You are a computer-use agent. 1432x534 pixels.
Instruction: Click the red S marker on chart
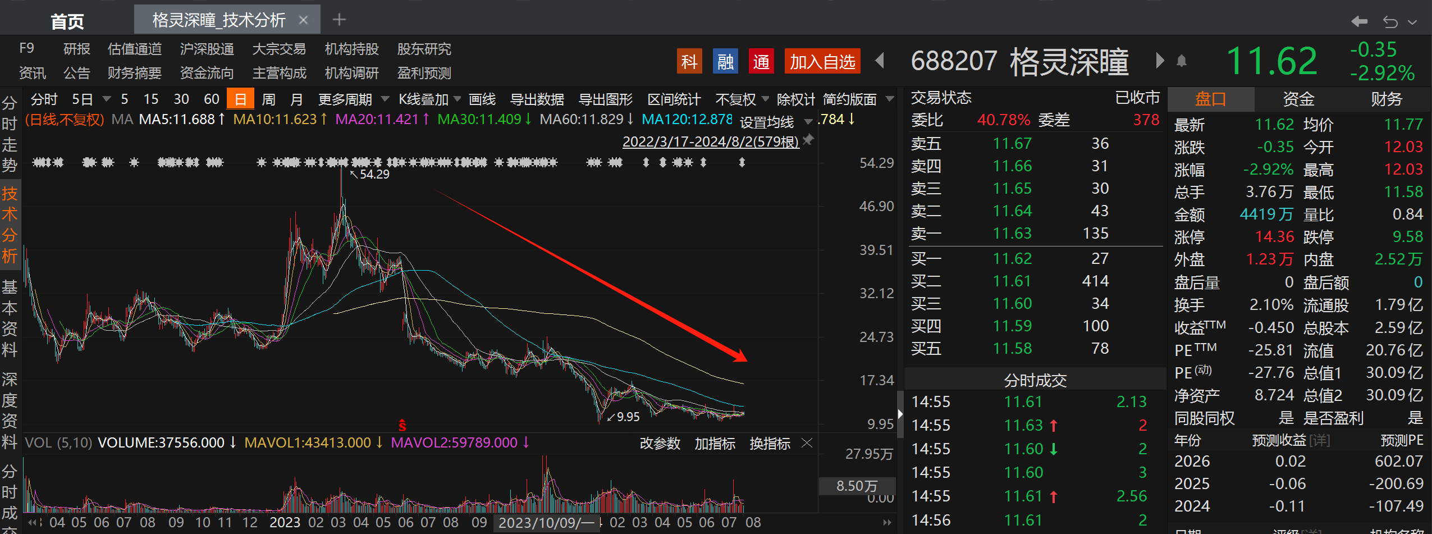coord(402,426)
